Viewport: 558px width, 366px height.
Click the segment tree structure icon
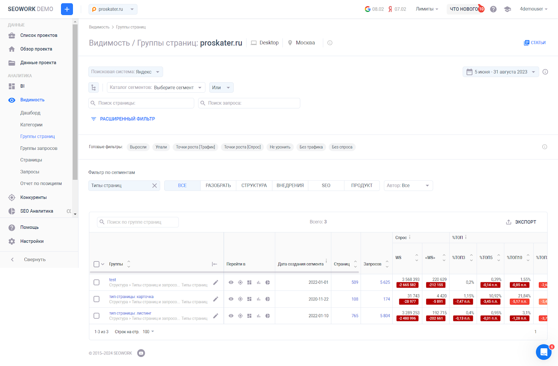click(x=93, y=87)
